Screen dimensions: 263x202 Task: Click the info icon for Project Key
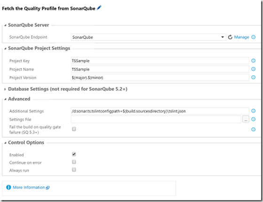[254, 61]
